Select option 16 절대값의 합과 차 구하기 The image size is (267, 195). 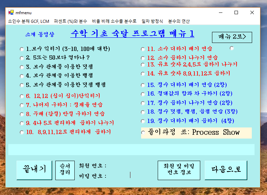pyautogui.click(x=143, y=94)
